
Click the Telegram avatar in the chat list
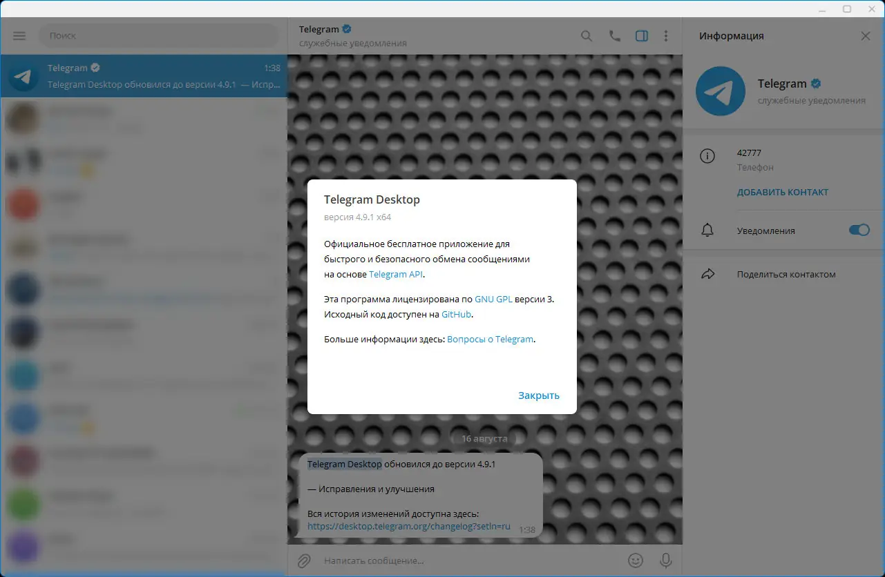click(x=23, y=76)
